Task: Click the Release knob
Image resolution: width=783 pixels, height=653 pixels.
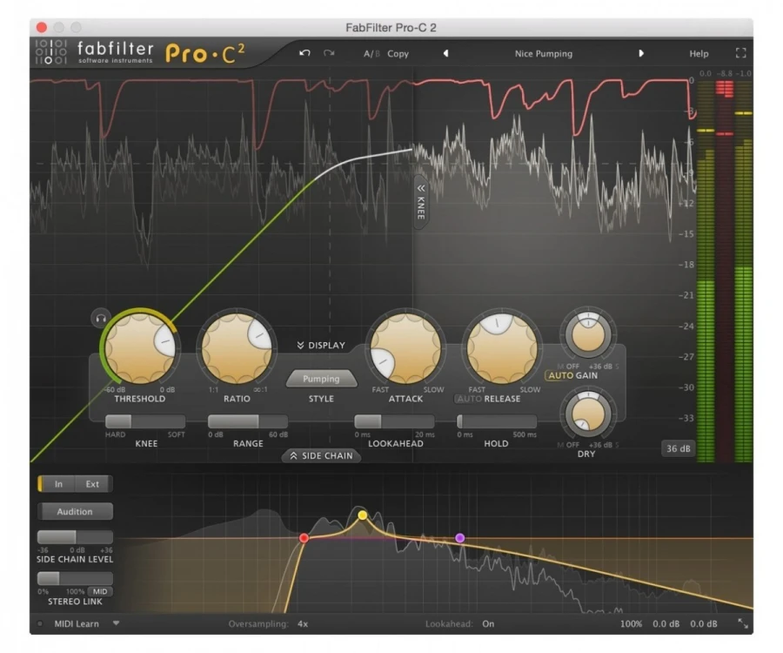Action: click(502, 348)
